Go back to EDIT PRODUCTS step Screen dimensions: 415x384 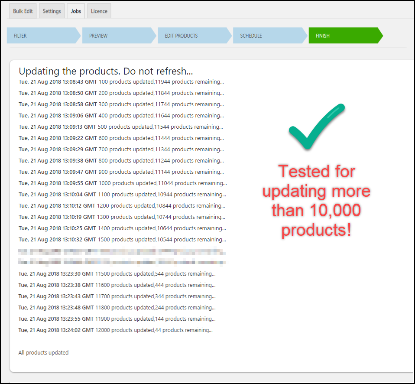click(195, 36)
